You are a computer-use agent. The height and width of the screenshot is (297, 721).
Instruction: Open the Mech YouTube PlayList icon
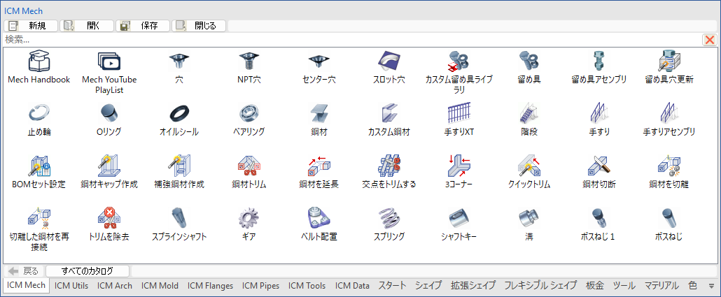[109, 61]
